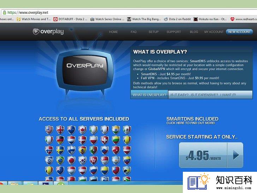The height and width of the screenshot is (193, 257).
Task: Open the FAQ navigation item
Action: point(133,32)
